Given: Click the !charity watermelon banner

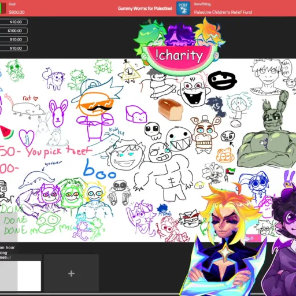Looking at the screenshot, I should pyautogui.click(x=179, y=56).
